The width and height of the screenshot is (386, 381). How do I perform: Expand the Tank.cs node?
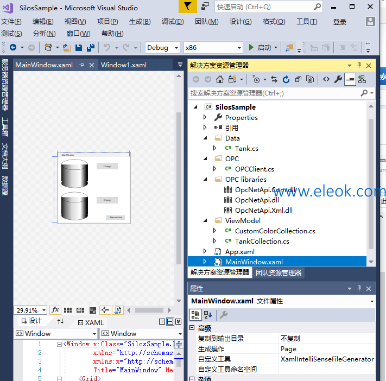click(214, 148)
